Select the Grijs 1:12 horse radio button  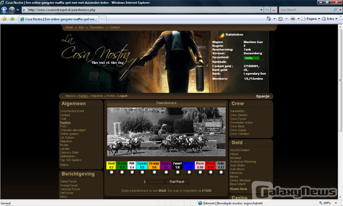coord(221,172)
